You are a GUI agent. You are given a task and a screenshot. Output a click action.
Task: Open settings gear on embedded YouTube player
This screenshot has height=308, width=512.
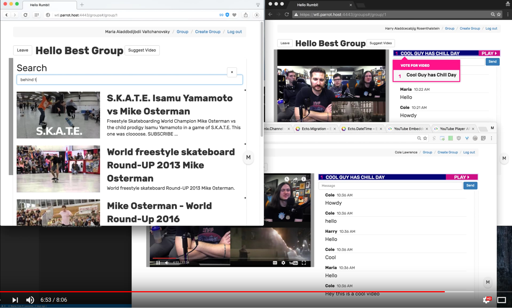click(x=283, y=263)
